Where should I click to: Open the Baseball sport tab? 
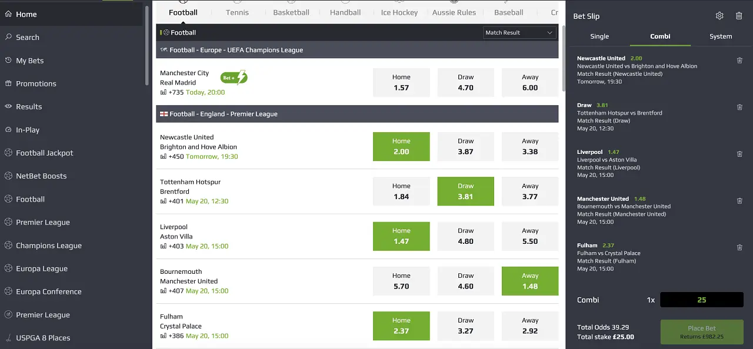point(509,12)
